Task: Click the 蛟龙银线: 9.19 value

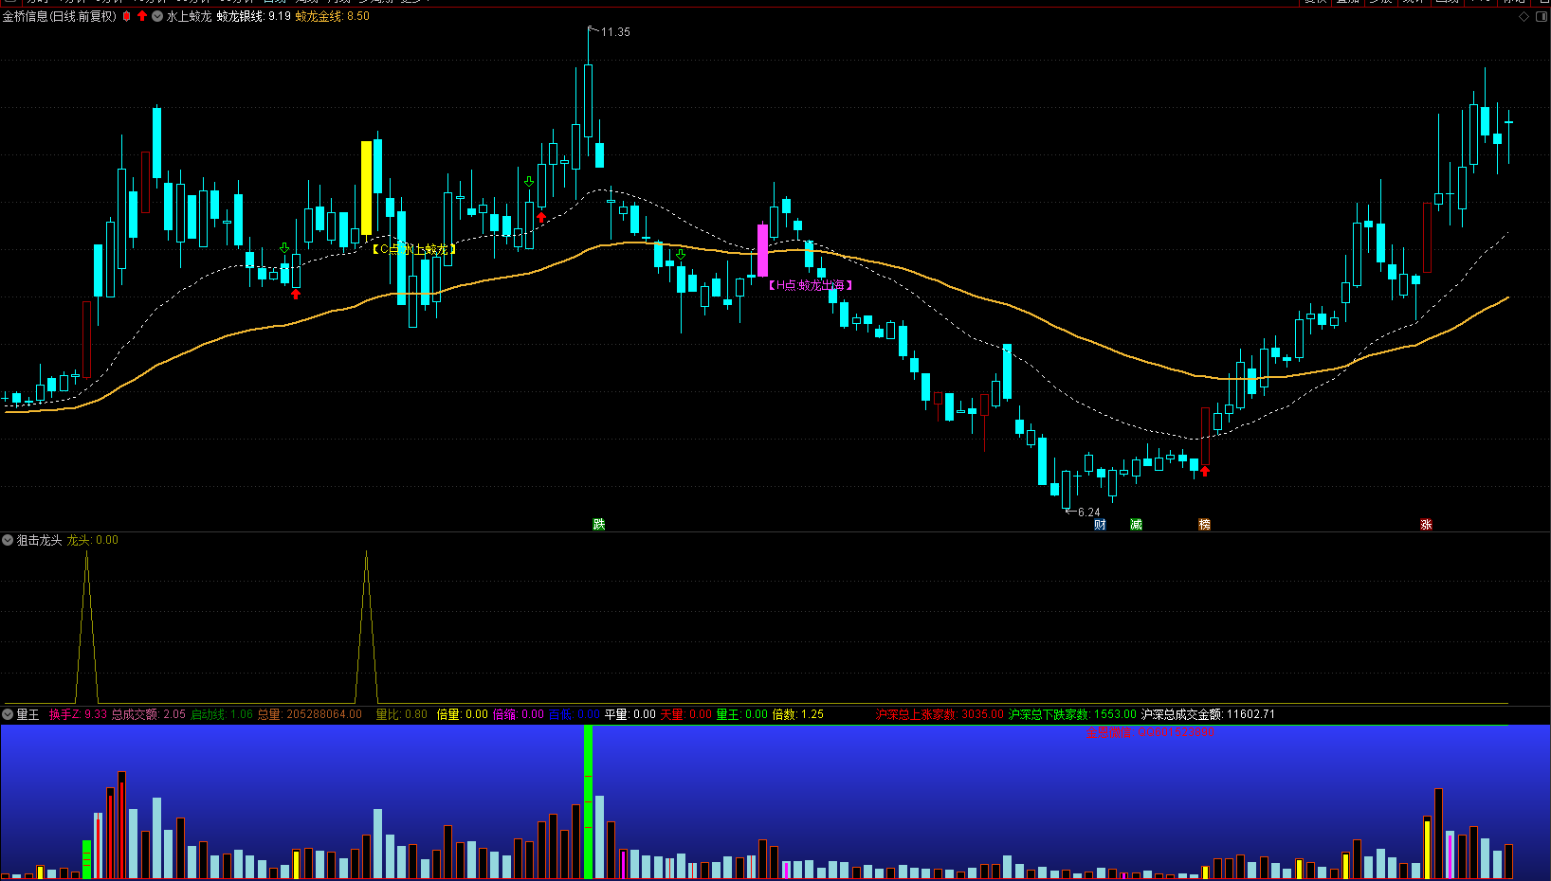Action: 253,16
